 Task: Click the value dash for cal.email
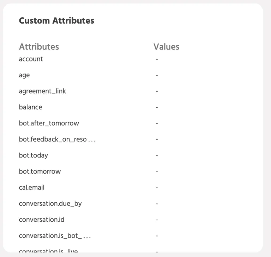157,188
